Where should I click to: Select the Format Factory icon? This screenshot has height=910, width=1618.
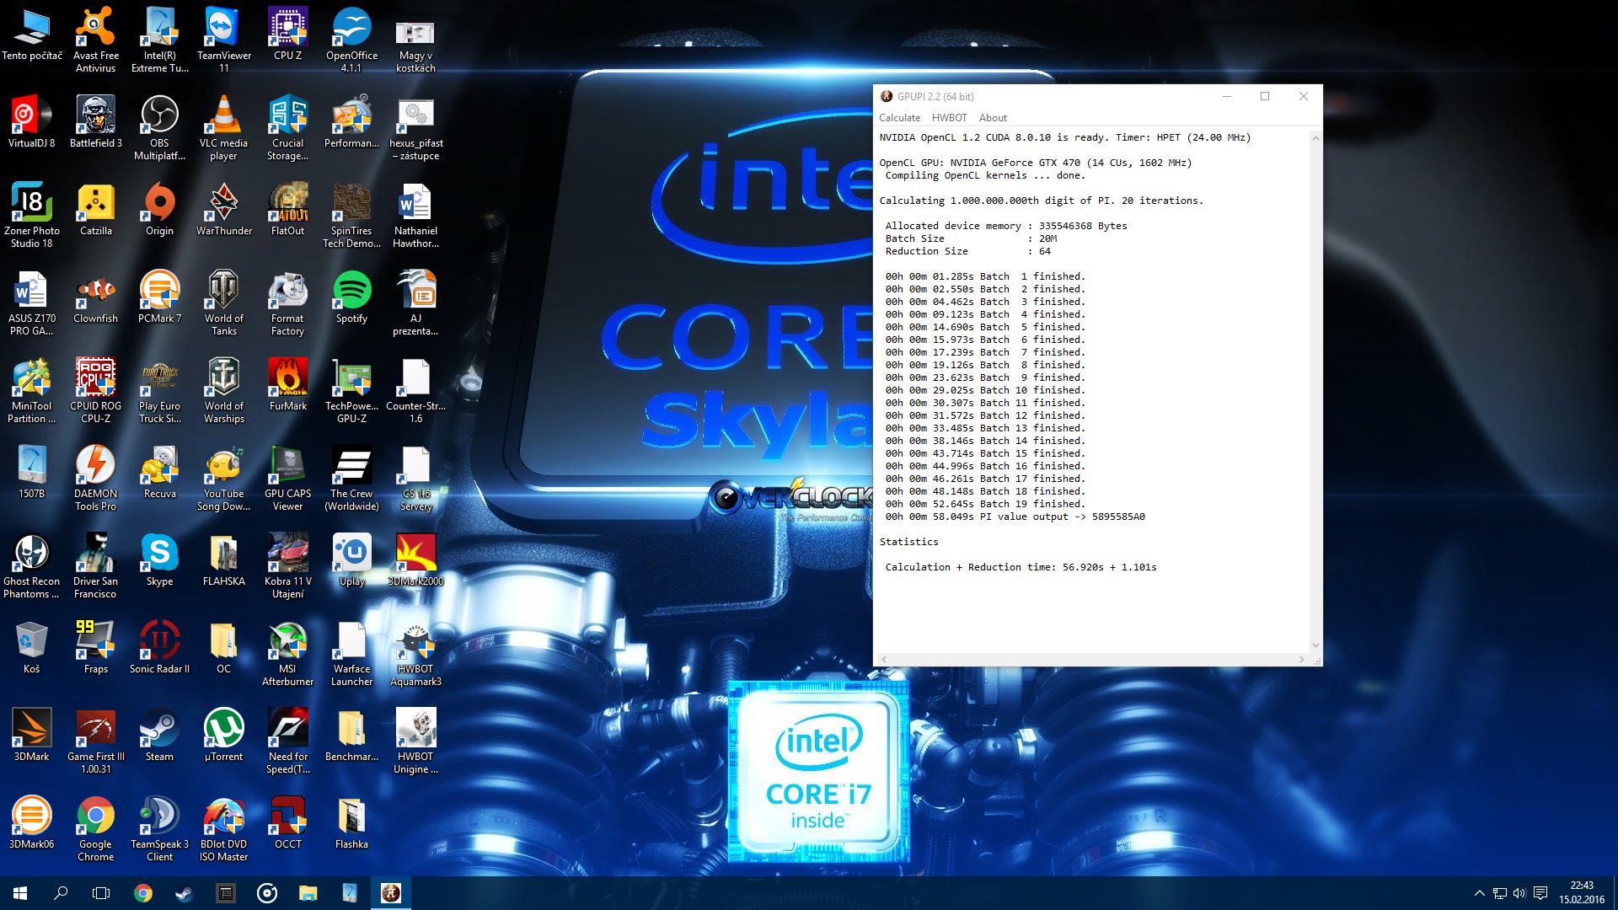point(287,303)
